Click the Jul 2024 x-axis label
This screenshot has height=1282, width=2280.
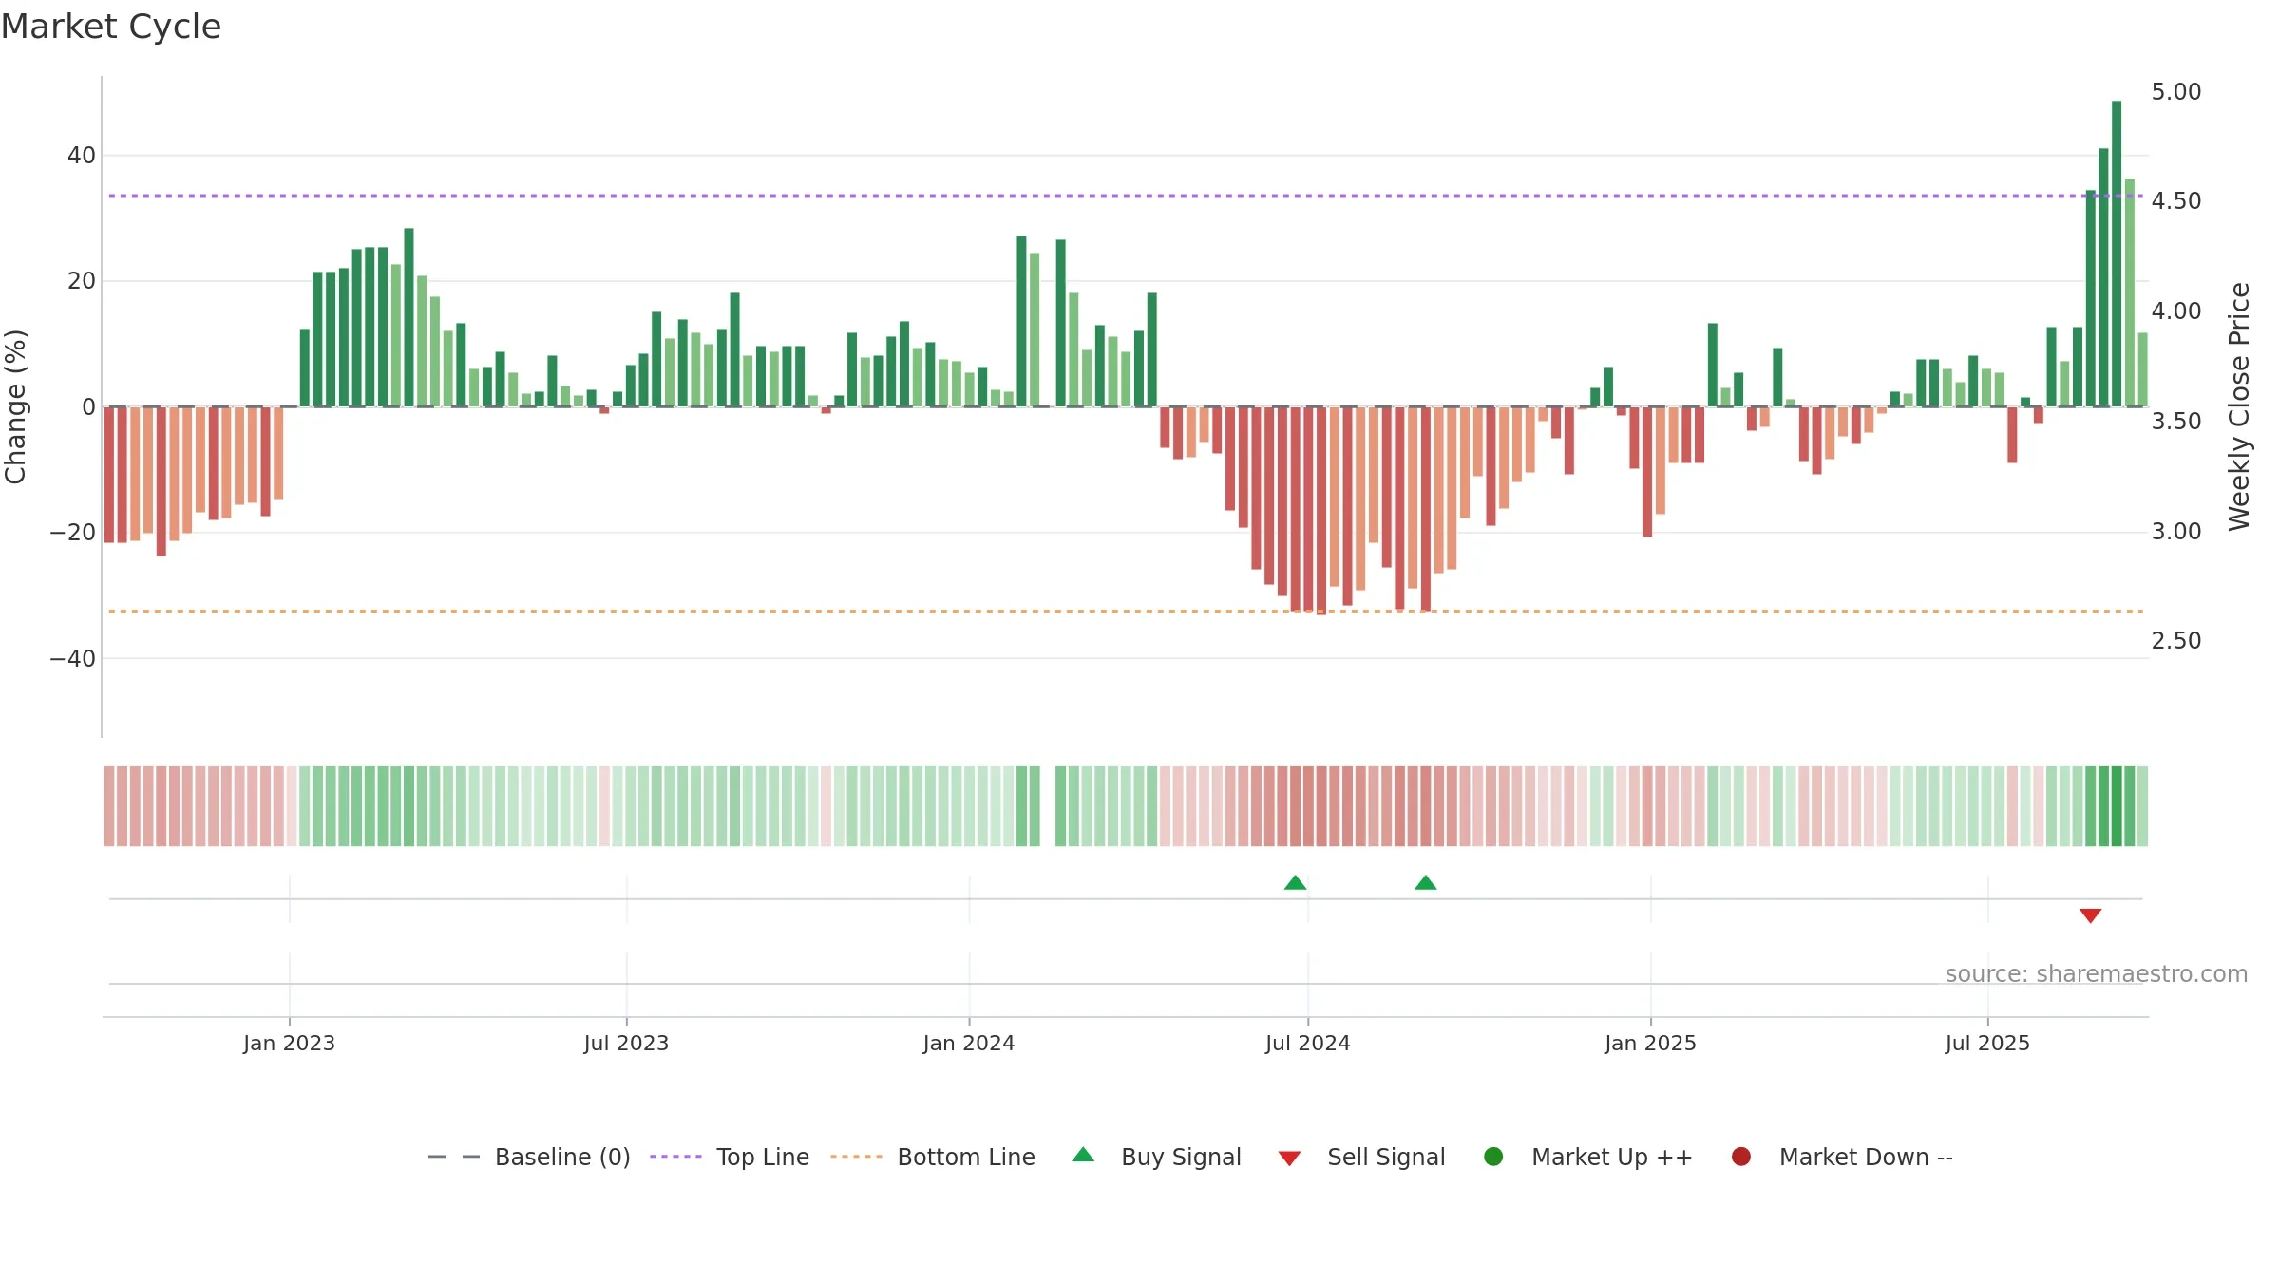(x=1307, y=1043)
